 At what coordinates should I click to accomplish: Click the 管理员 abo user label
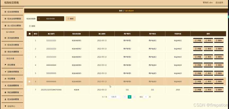208,3
